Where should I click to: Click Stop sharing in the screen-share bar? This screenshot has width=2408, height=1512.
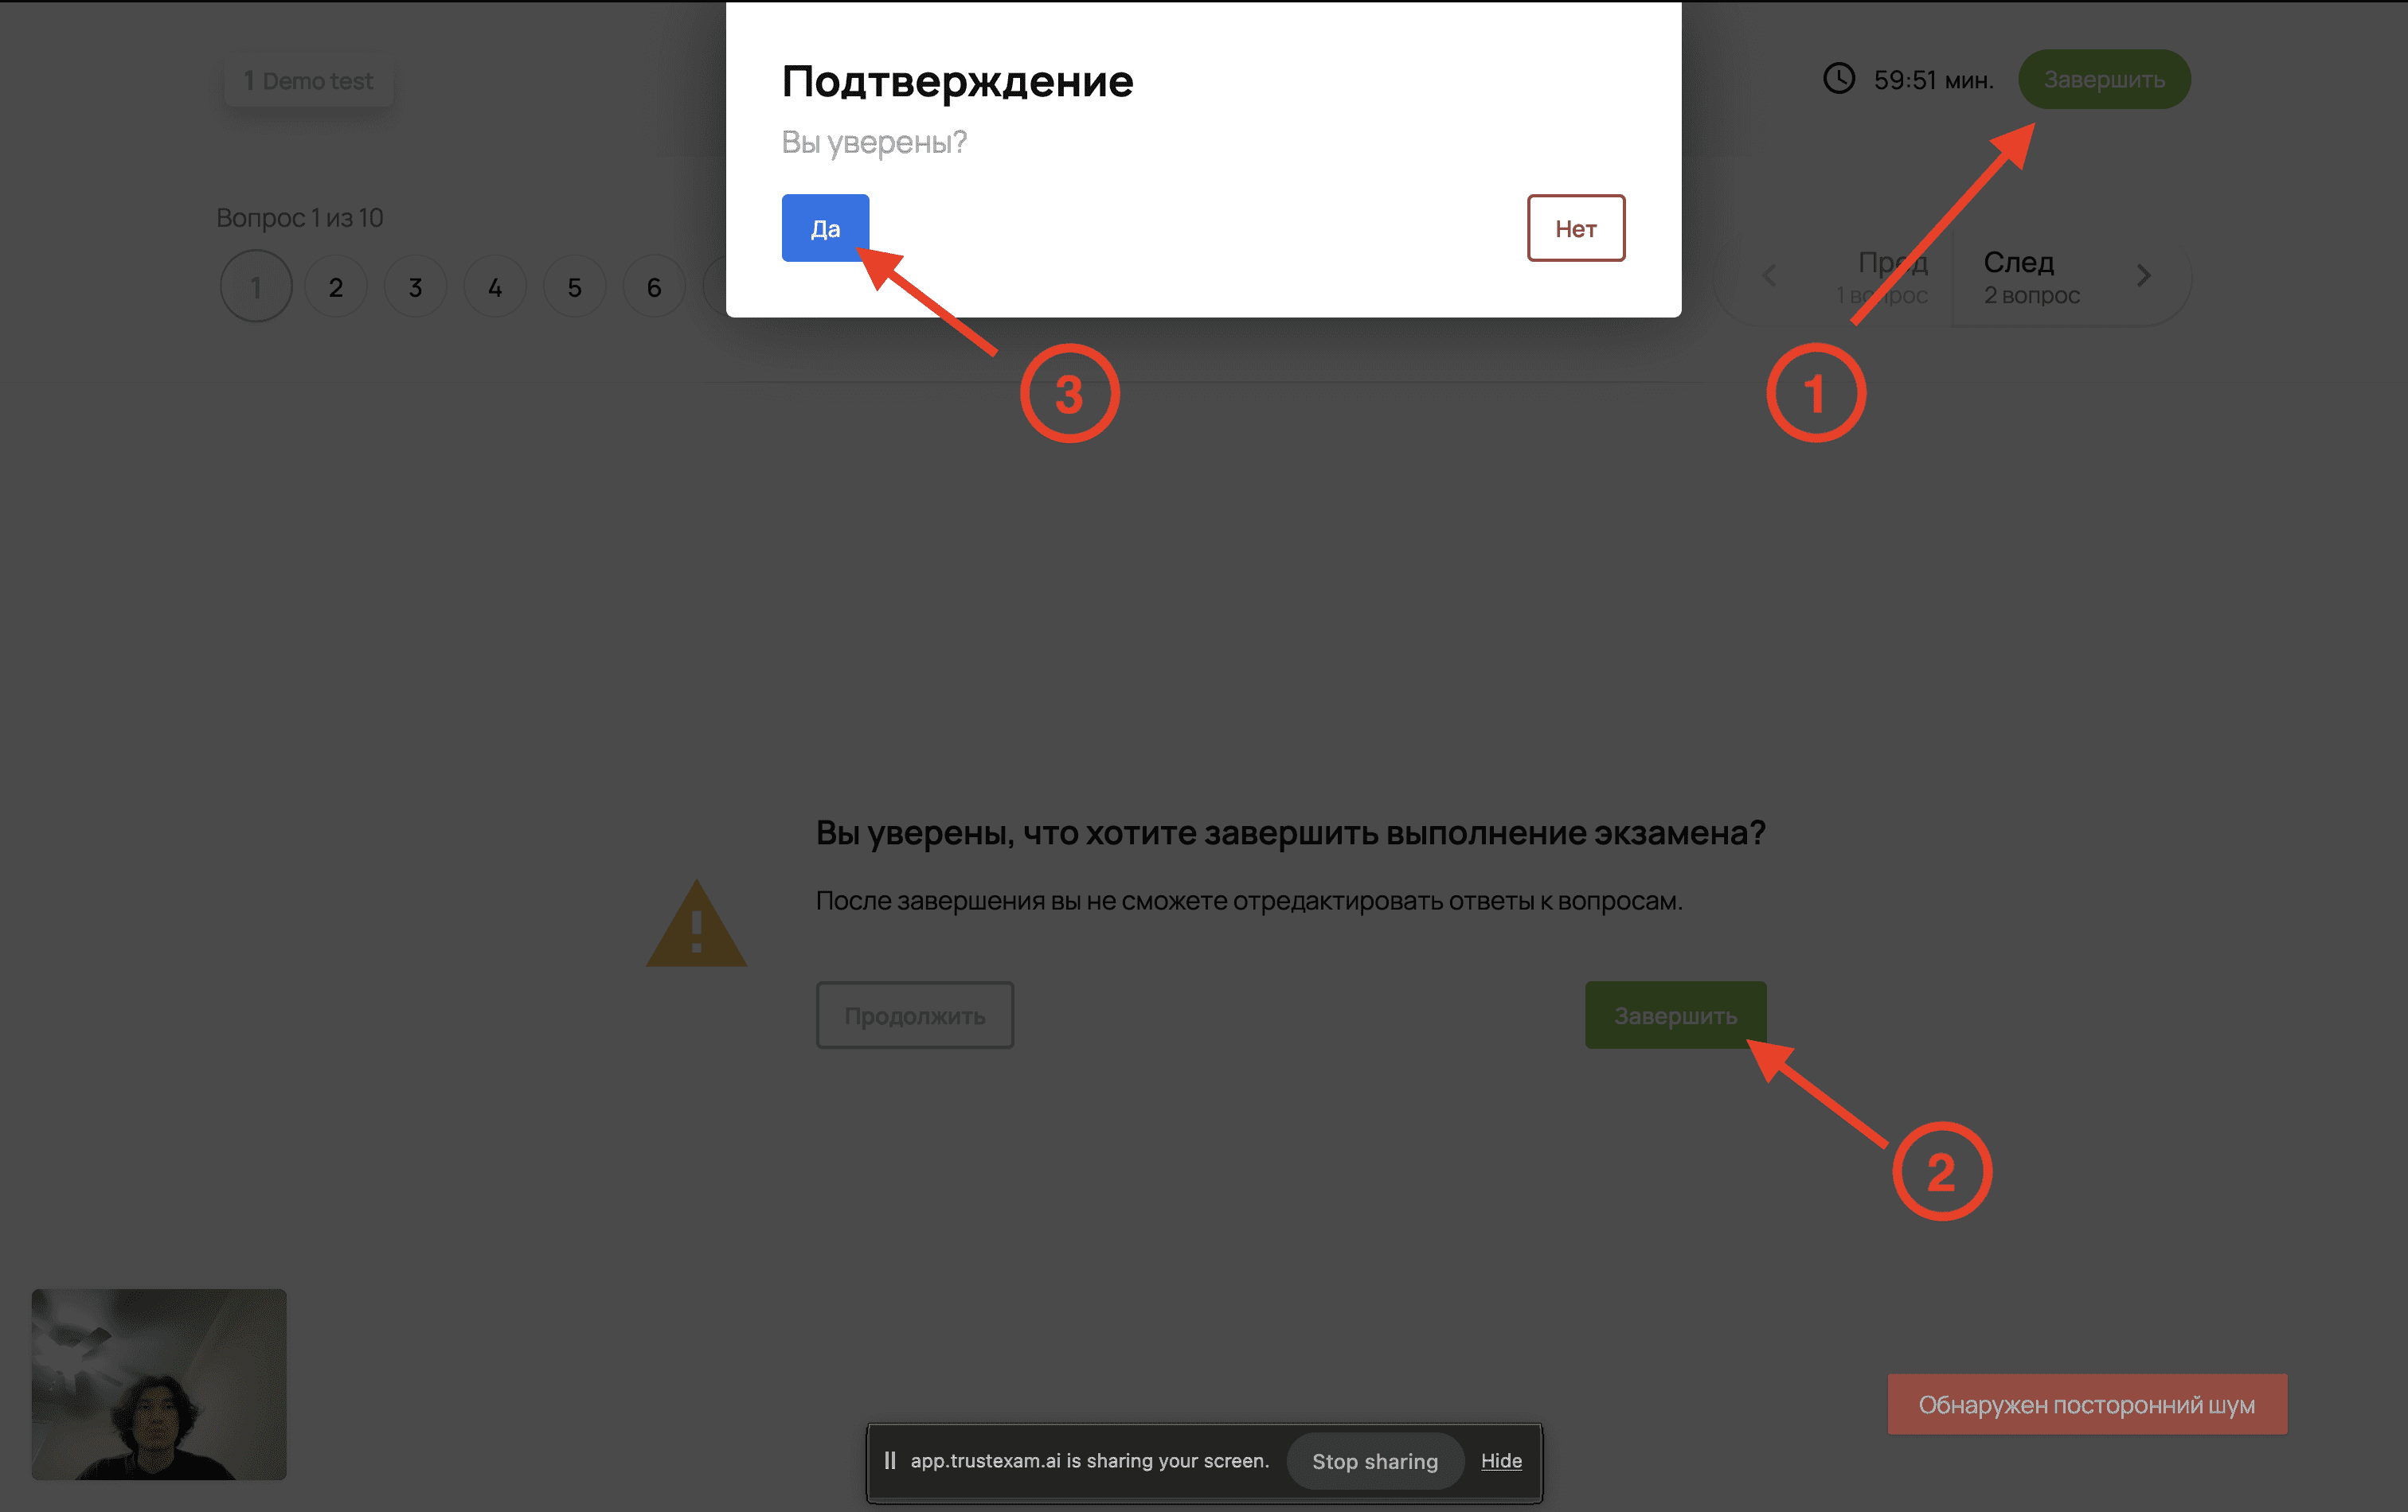click(1375, 1461)
